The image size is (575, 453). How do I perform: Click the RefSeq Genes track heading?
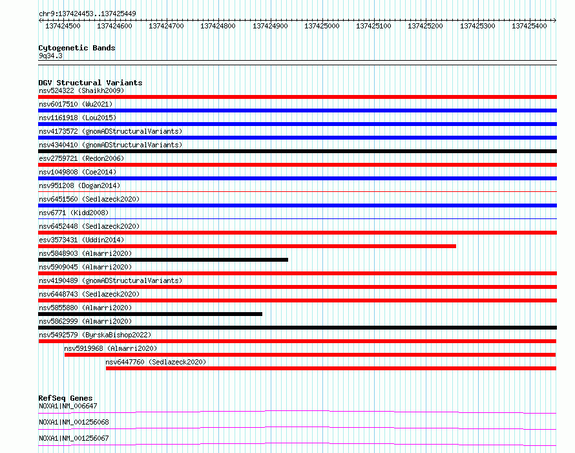[x=66, y=398]
